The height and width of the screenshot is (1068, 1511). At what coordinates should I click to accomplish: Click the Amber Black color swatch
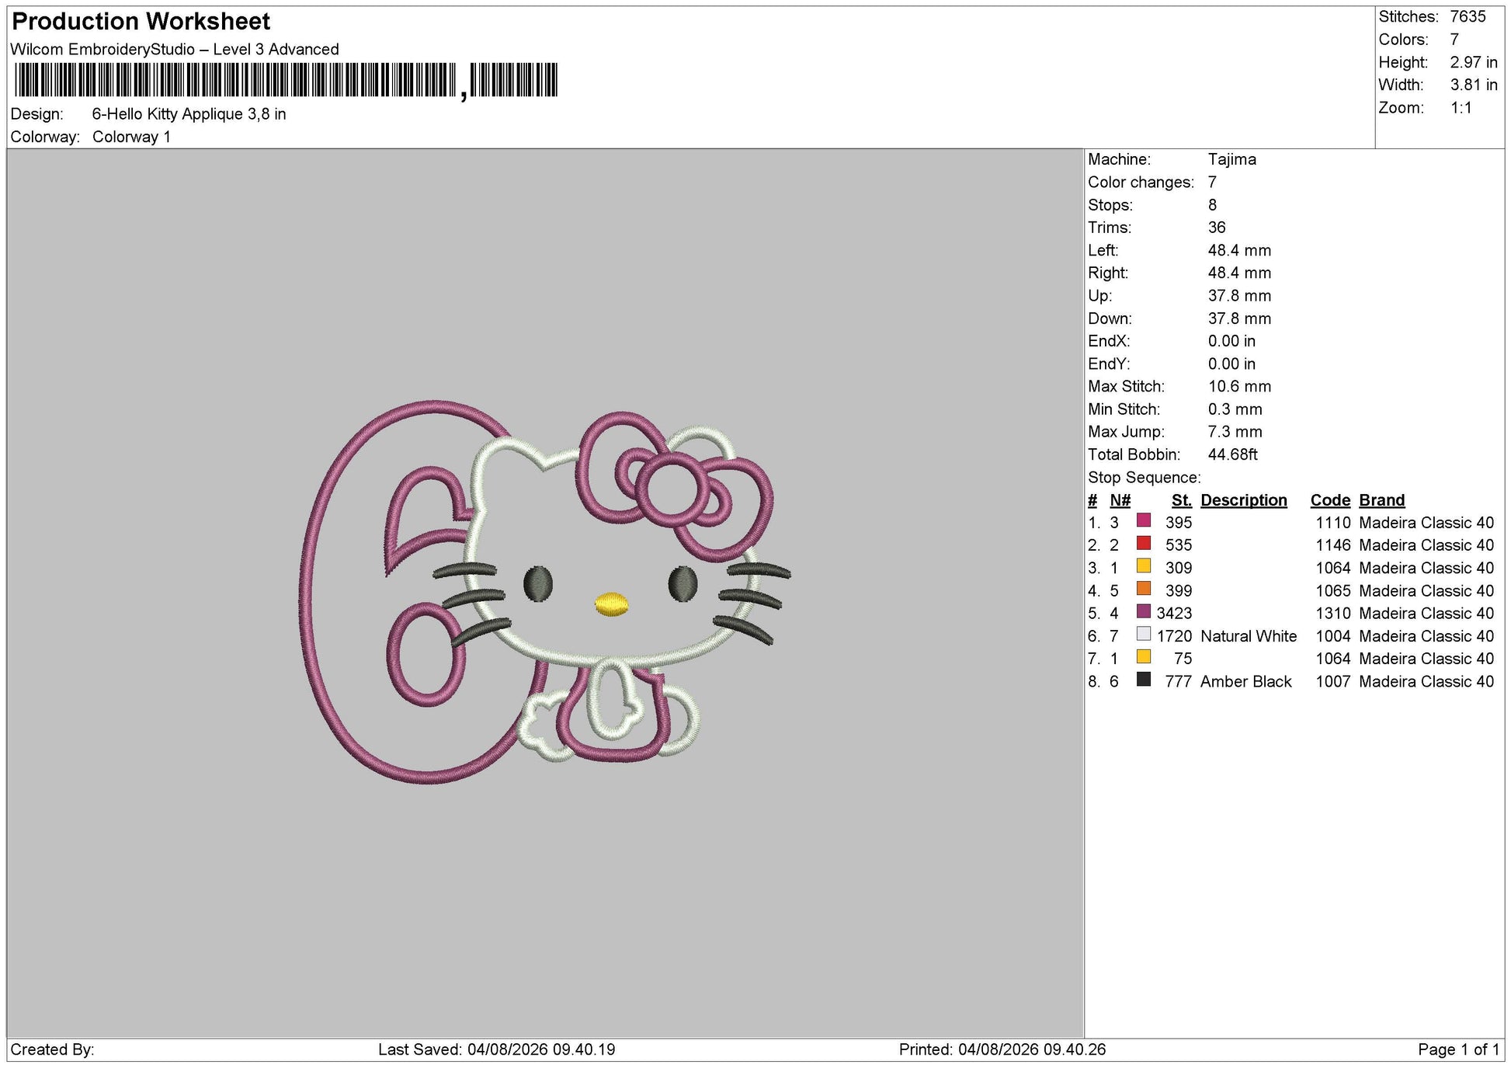(1144, 680)
